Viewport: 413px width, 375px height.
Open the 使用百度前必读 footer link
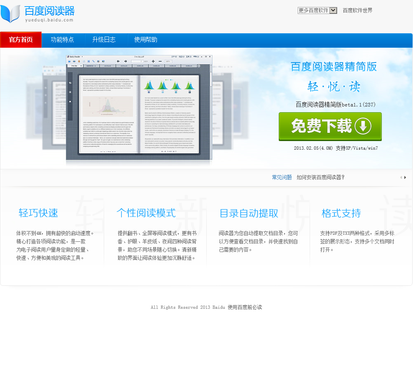245,308
